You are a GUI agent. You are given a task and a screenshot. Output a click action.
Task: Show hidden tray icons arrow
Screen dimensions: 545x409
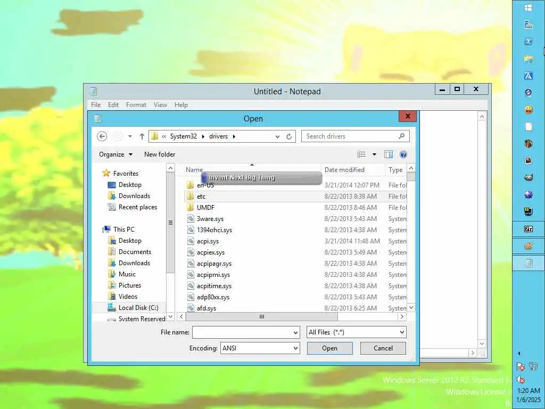[519, 354]
